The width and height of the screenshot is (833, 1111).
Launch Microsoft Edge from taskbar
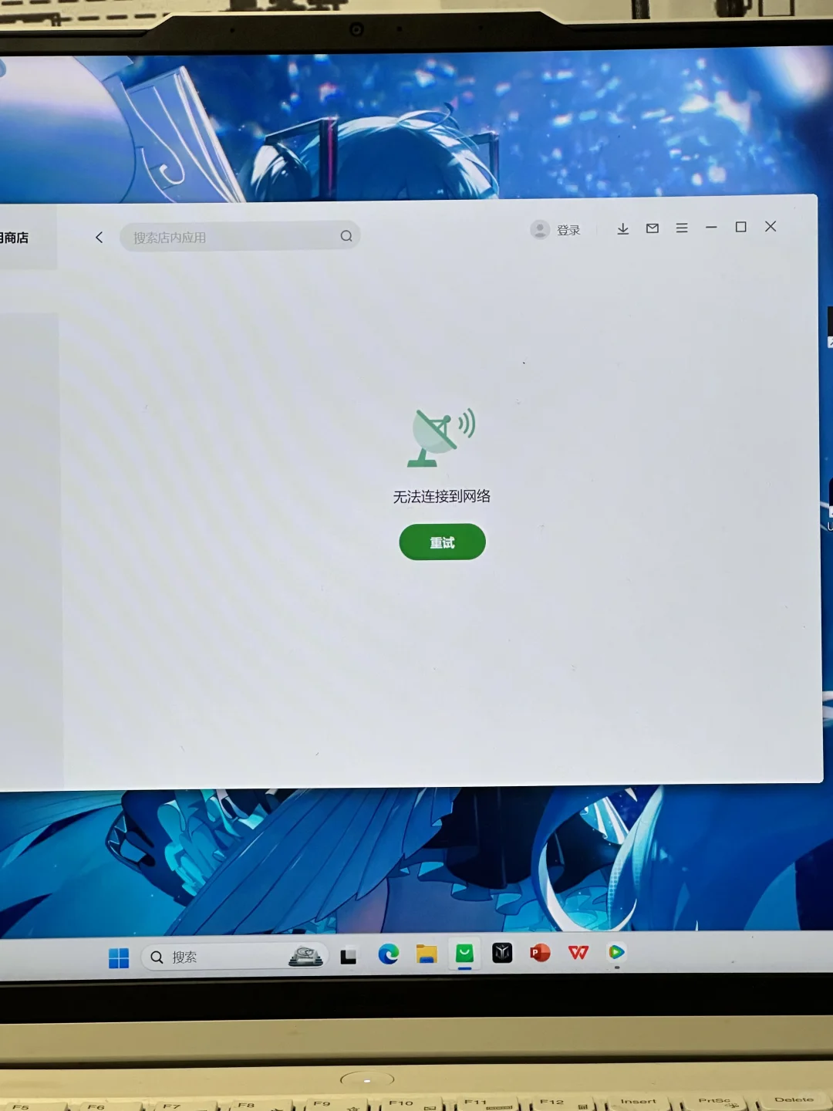[388, 954]
